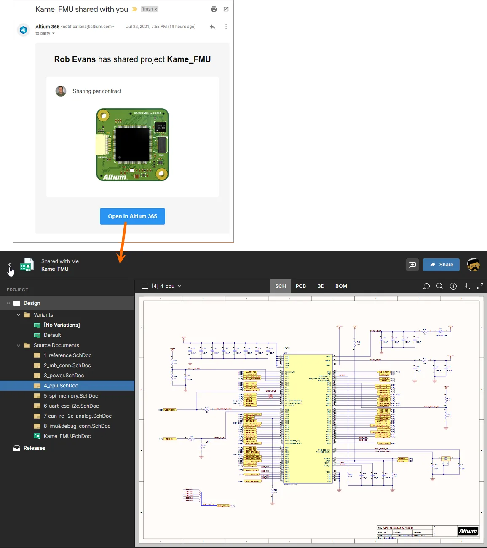The image size is (487, 548).
Task: Open 8_imu&debug_conn.SchDoc
Action: coord(77,426)
